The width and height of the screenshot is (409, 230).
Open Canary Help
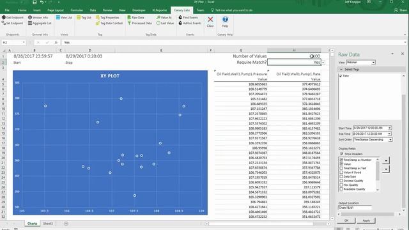[x=225, y=22]
